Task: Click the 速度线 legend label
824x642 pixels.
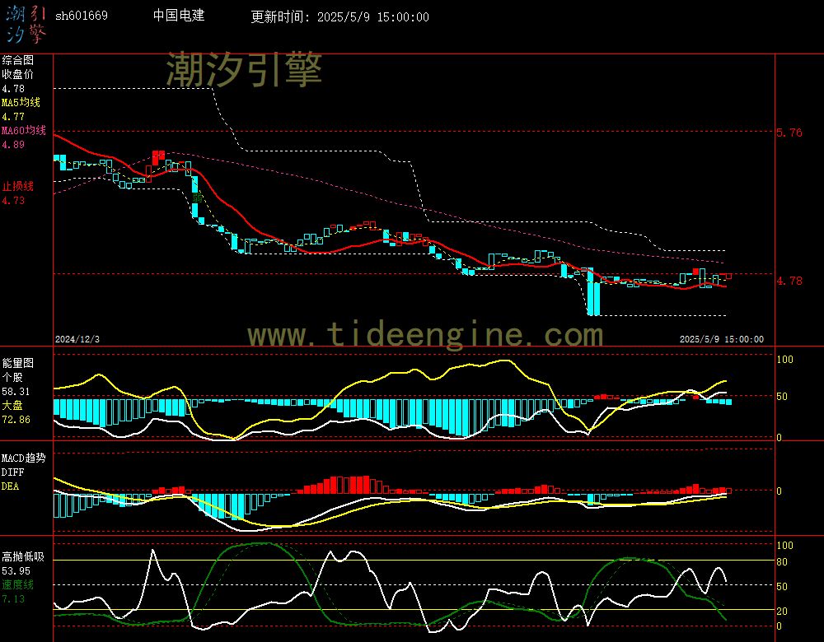Action: [x=17, y=584]
